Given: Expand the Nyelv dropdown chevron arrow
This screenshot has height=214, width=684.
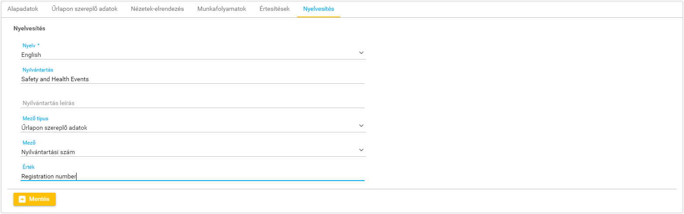Looking at the screenshot, I should click(361, 53).
